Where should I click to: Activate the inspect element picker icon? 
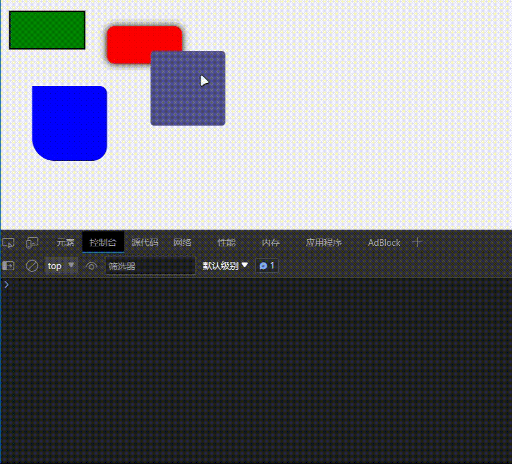[x=8, y=243]
